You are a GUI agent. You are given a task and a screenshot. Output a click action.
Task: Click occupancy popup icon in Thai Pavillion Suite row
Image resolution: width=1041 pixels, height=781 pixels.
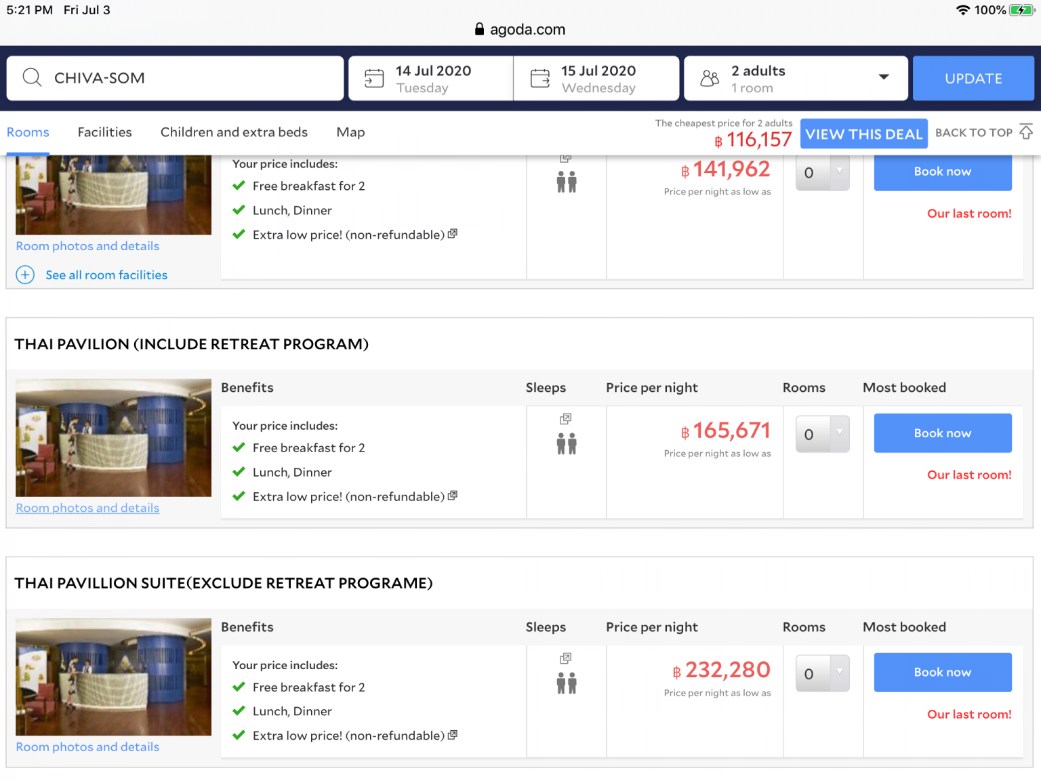pyautogui.click(x=566, y=658)
